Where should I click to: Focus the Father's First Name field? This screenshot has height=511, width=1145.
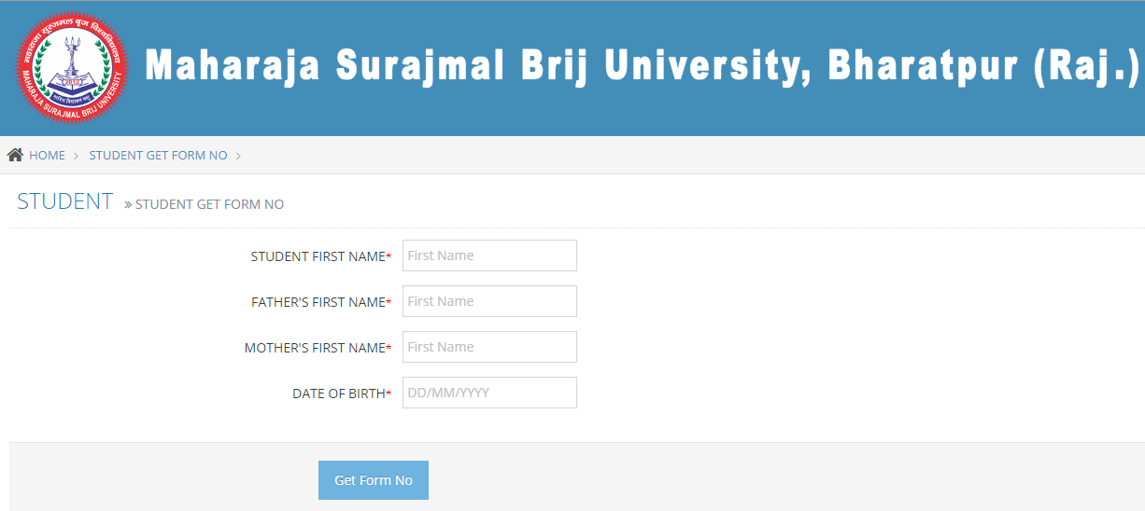[489, 301]
